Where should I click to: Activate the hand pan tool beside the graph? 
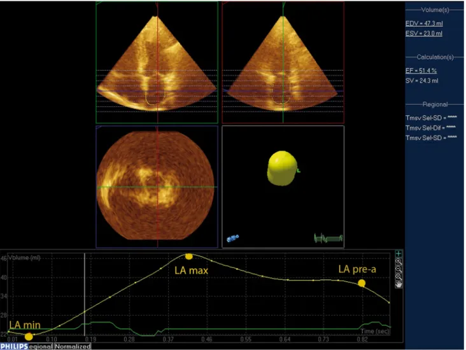coord(399,284)
